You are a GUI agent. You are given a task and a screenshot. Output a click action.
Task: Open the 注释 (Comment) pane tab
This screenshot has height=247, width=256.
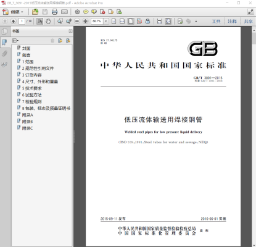[232, 21]
